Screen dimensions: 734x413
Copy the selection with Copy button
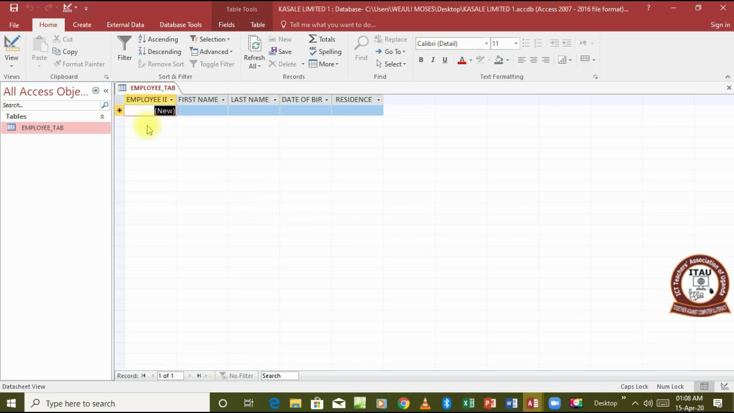65,52
